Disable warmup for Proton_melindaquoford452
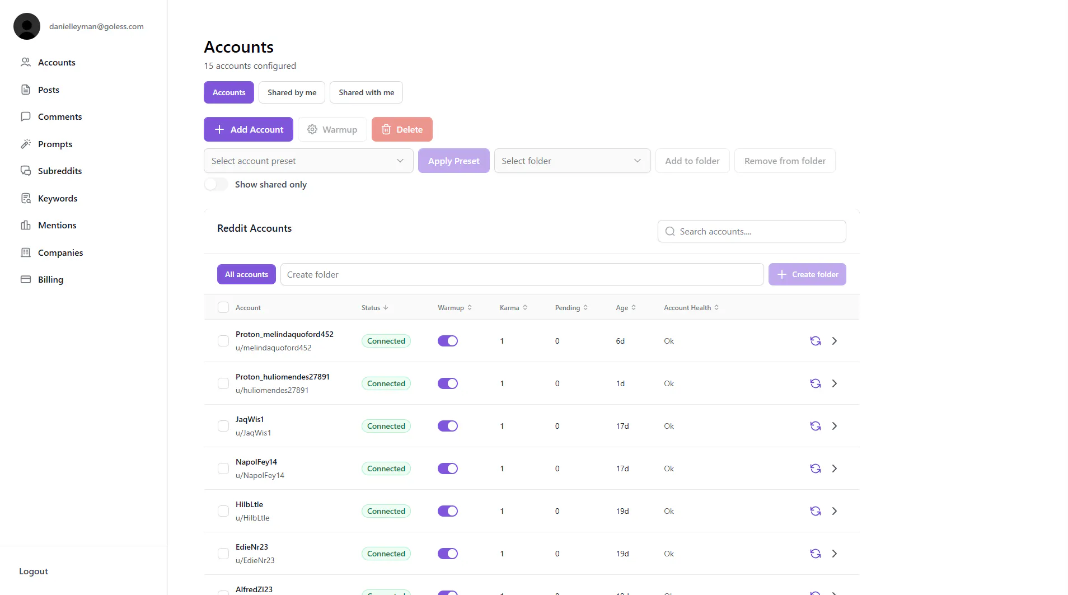 click(448, 341)
